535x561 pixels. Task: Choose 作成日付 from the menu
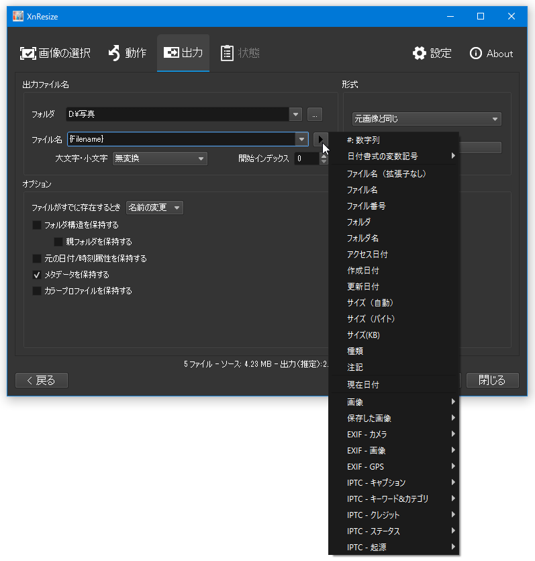coord(393,271)
